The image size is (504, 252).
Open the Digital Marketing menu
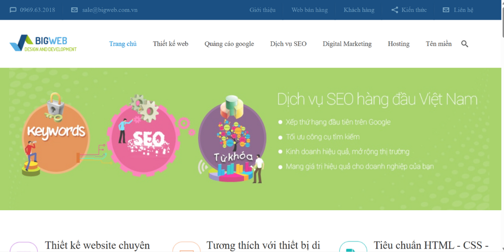pos(347,44)
